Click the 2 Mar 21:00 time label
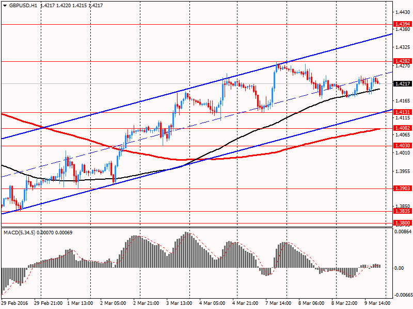 click(x=146, y=303)
